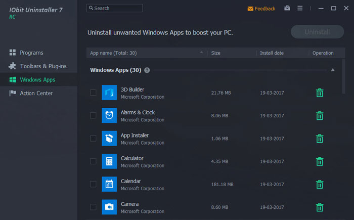Check the 3D Builder checkbox
Screen dimensions: 354x220
click(93, 93)
